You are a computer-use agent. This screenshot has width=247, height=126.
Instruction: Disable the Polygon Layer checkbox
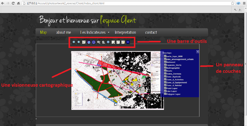pyautogui.click(x=165, y=93)
